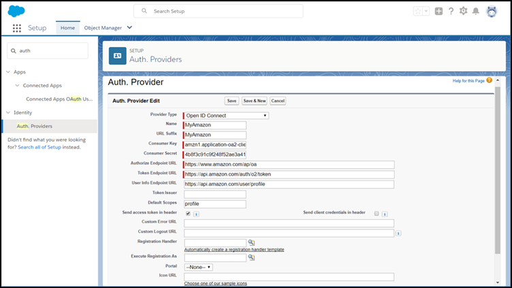Open Connected Apps OAuth Usage item

[x=59, y=99]
